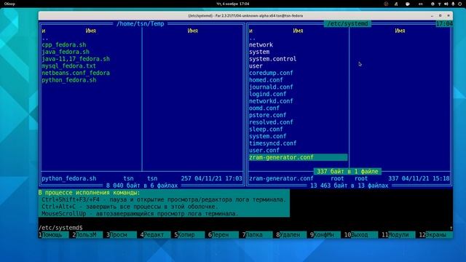The image size is (466, 262).
Task: Click the '337 байт в 1 файле' selection summary
Action: 347,172
